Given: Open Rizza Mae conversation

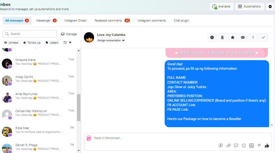Looking at the screenshot, I should [x=38, y=132].
